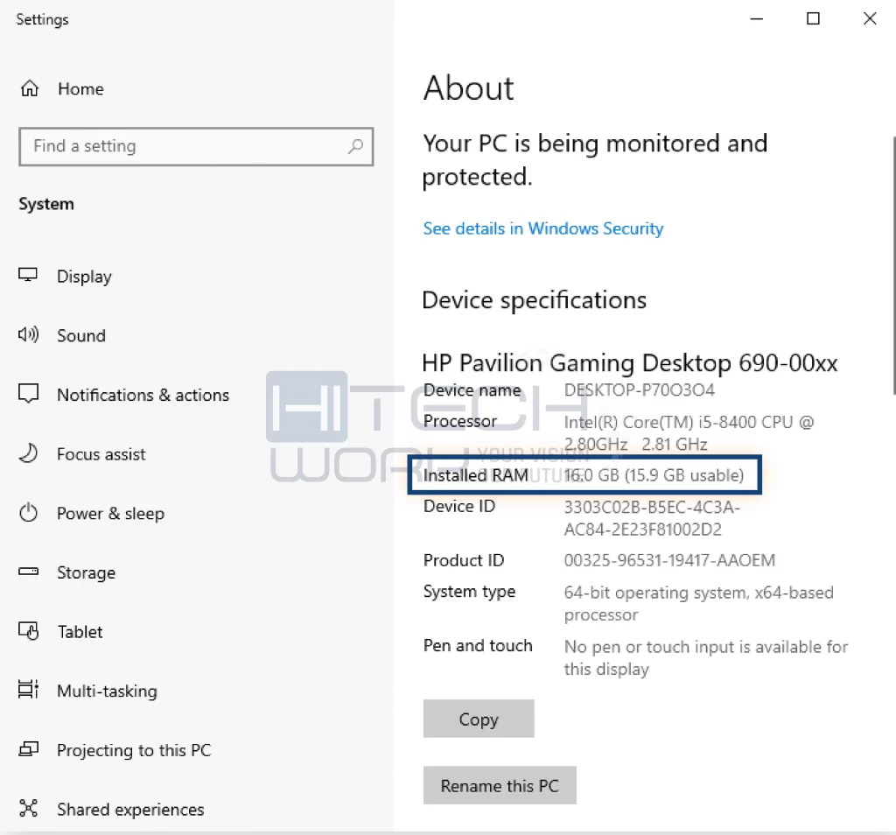Open Display settings
896x835 pixels.
click(84, 277)
